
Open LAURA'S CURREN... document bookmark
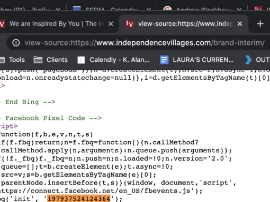coord(196,60)
